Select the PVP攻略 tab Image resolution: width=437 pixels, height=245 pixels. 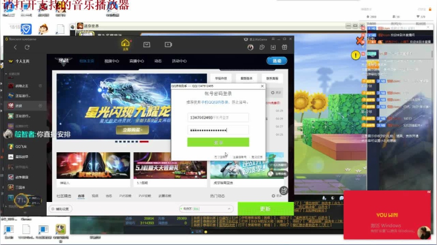(144, 196)
